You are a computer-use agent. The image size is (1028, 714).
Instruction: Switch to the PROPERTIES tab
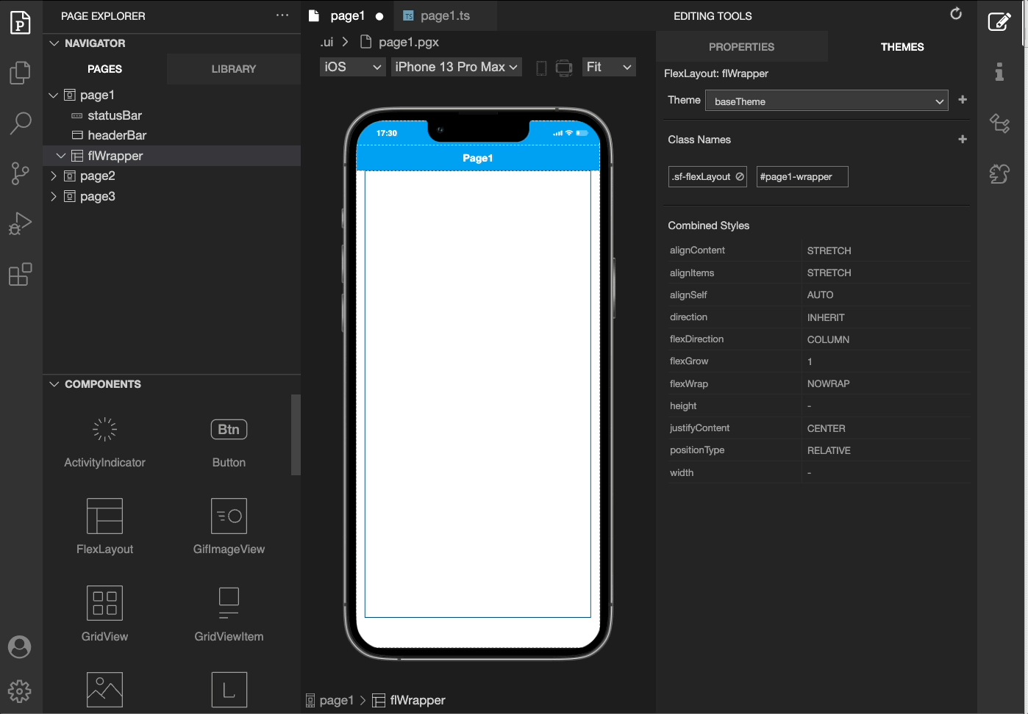(x=741, y=46)
